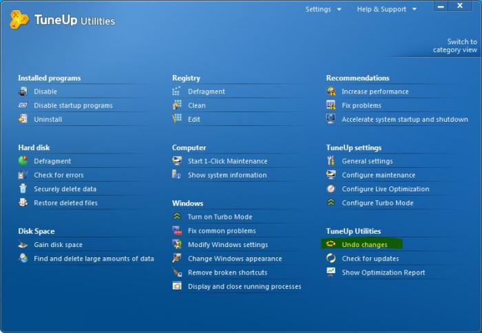Switch to category view

point(455,46)
